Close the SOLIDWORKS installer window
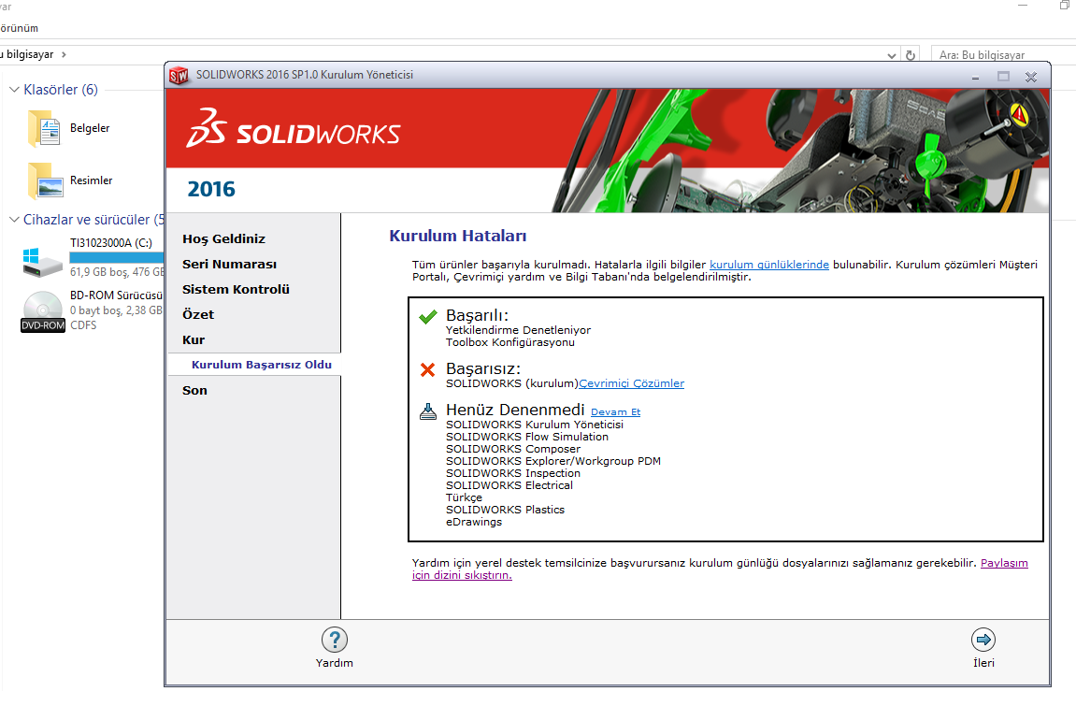 pyautogui.click(x=1031, y=77)
